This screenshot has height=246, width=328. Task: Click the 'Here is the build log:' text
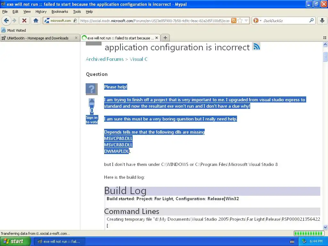tap(124, 177)
